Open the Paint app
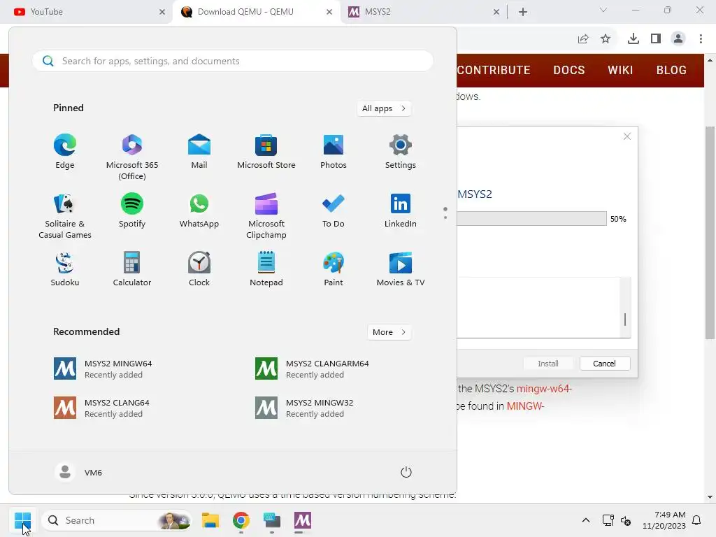 (x=334, y=269)
